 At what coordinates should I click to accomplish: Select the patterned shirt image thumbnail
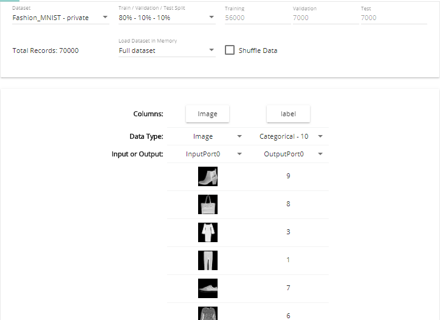point(208,313)
